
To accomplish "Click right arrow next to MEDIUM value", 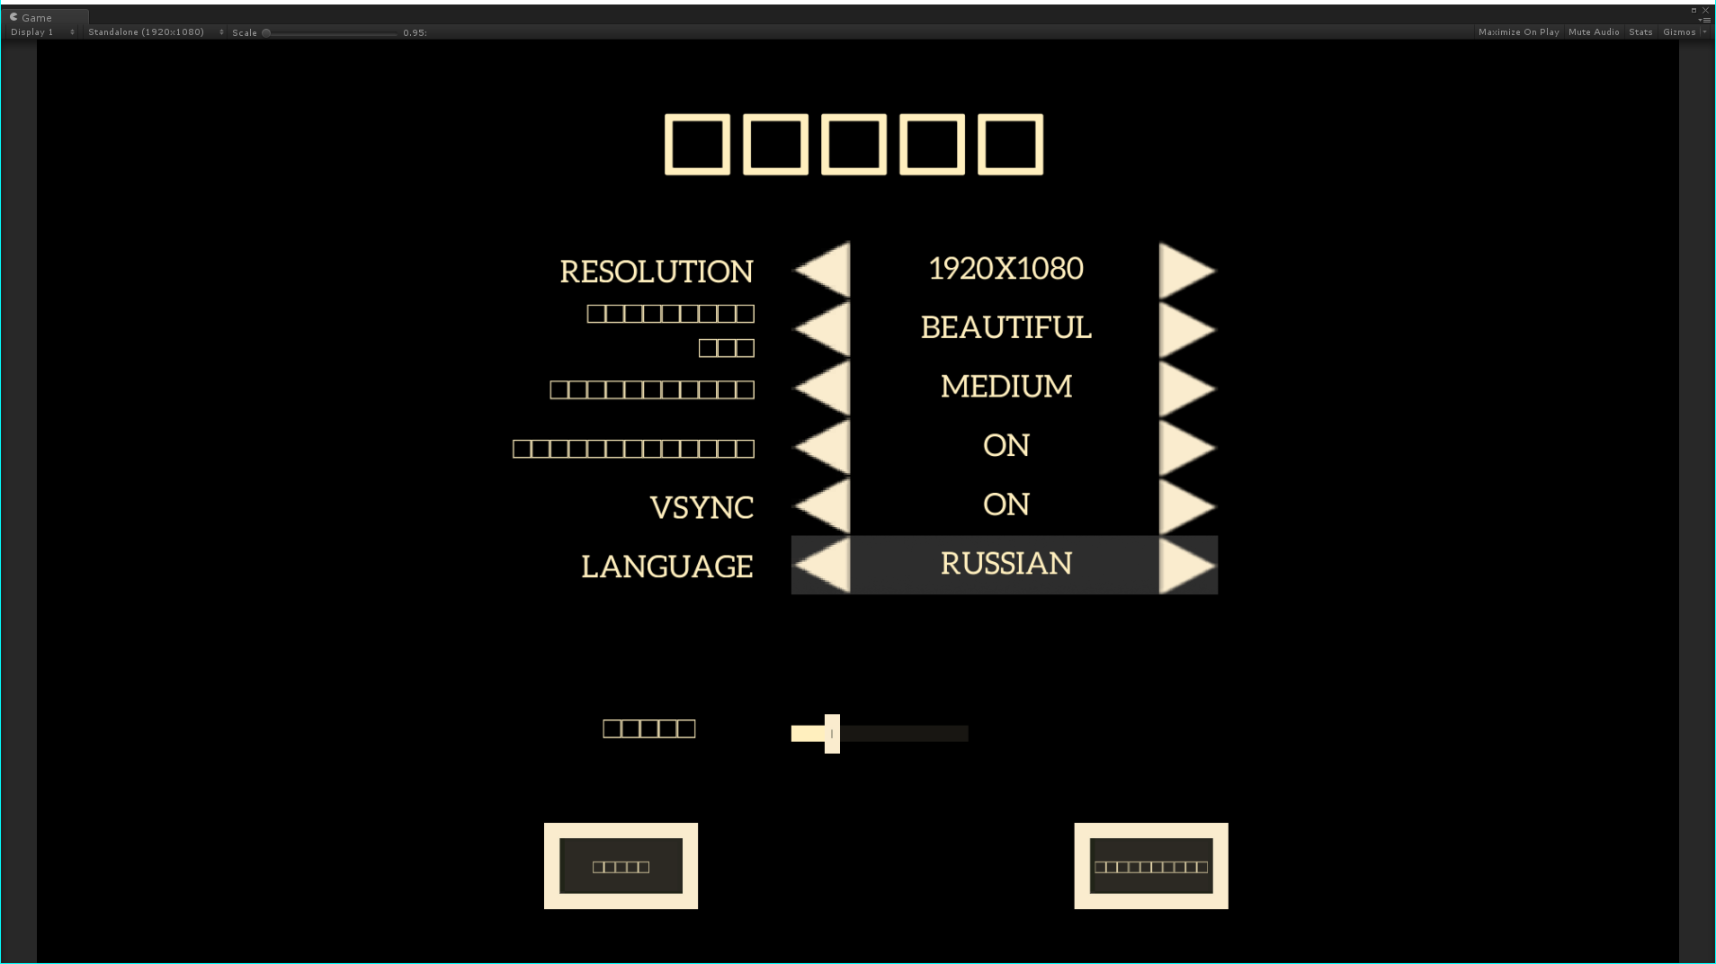I will point(1186,388).
